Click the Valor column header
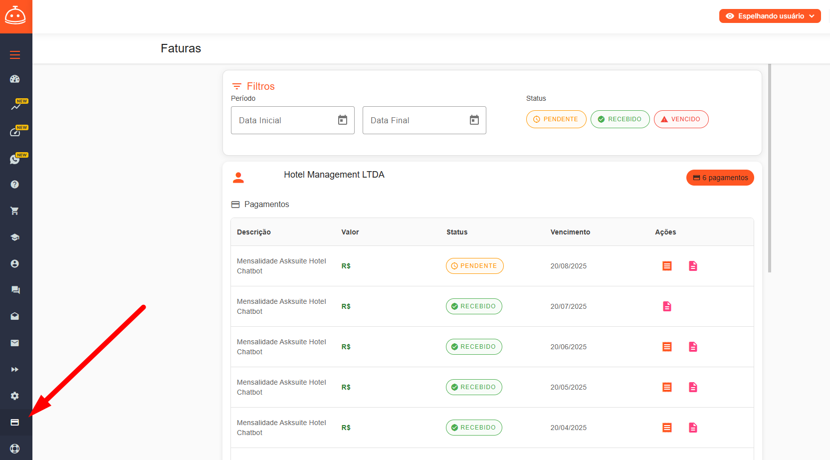The image size is (830, 460). [x=350, y=232]
